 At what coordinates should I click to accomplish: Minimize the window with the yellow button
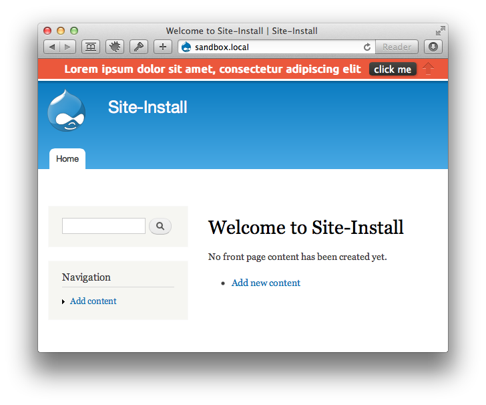61,31
